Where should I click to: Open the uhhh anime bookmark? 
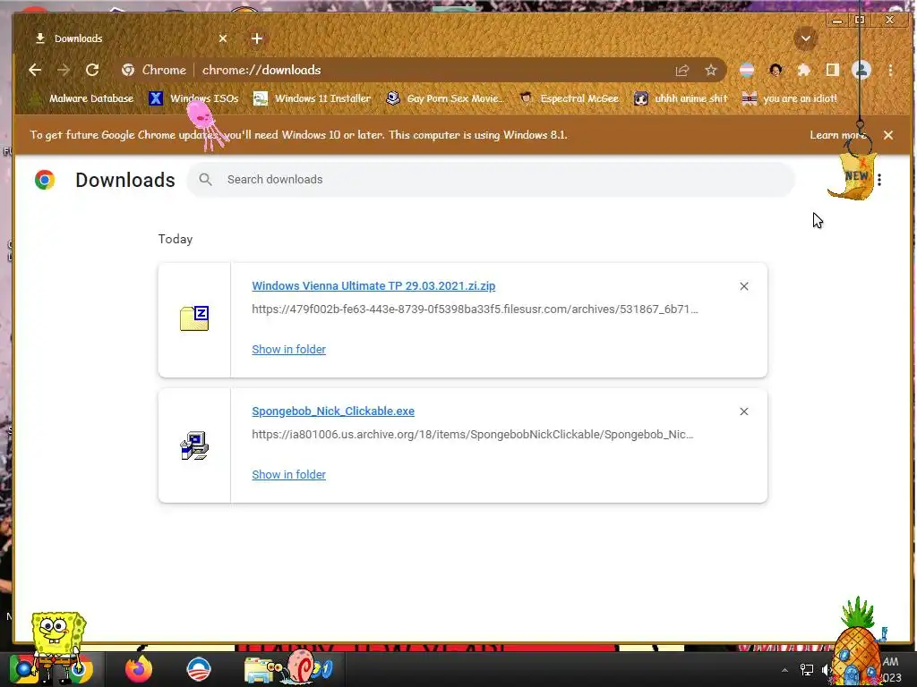point(681,98)
